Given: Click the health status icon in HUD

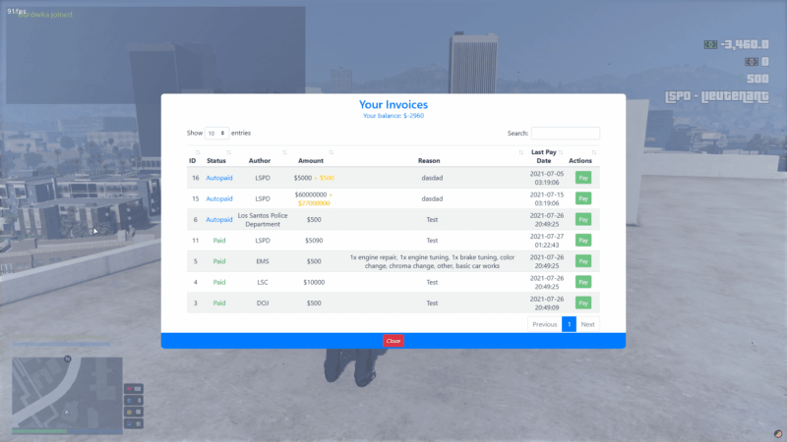Looking at the screenshot, I should pos(129,389).
